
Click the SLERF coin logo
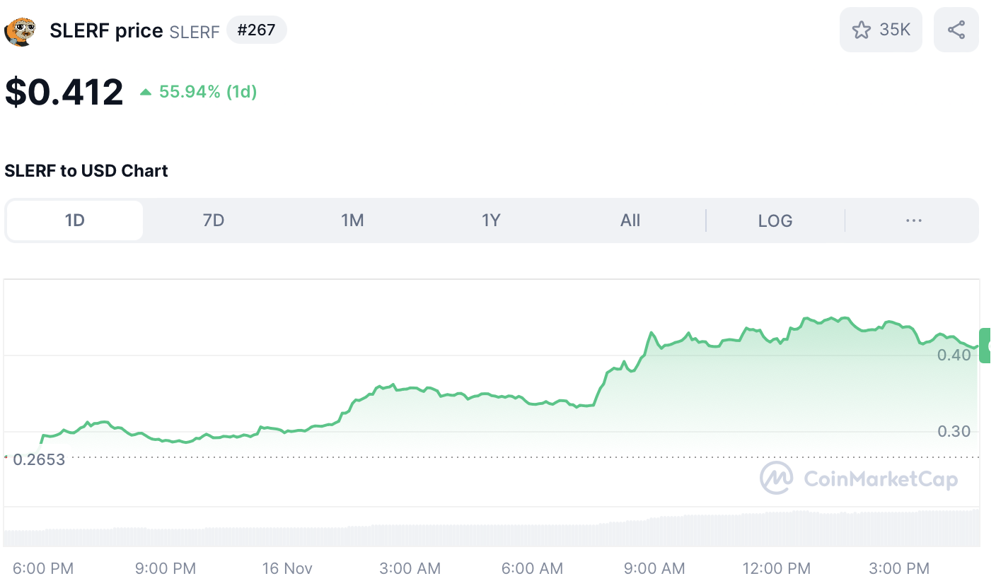(x=20, y=31)
